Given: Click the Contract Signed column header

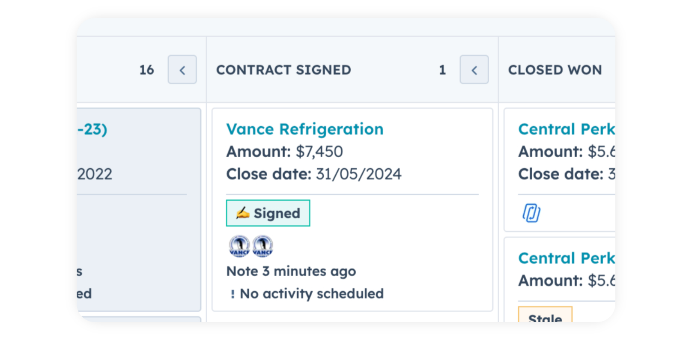Looking at the screenshot, I should point(283,70).
